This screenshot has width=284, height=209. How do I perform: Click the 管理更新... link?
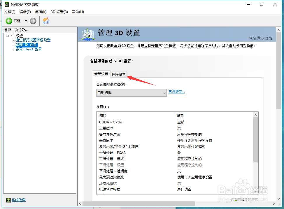177,92
